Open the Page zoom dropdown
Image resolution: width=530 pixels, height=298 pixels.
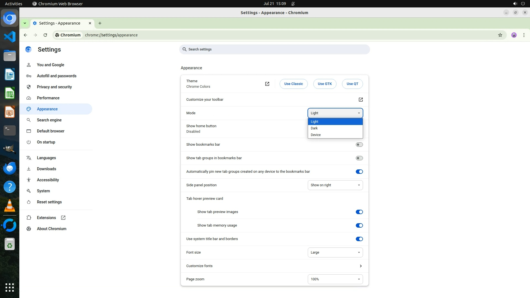pos(335,279)
